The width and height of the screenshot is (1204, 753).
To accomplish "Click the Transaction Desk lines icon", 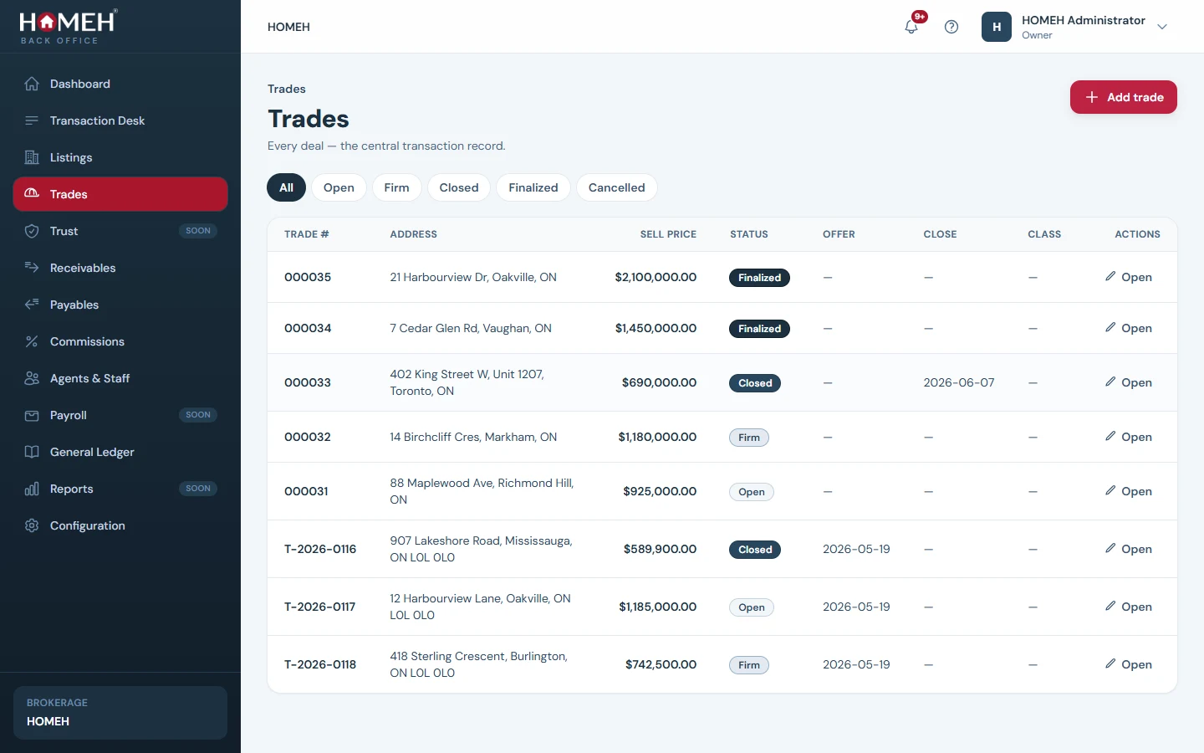I will click(x=32, y=120).
